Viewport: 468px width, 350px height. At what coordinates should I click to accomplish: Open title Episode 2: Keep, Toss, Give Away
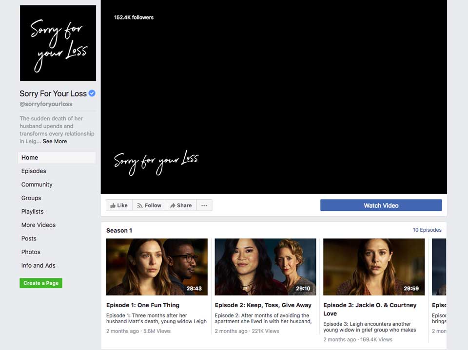click(263, 305)
